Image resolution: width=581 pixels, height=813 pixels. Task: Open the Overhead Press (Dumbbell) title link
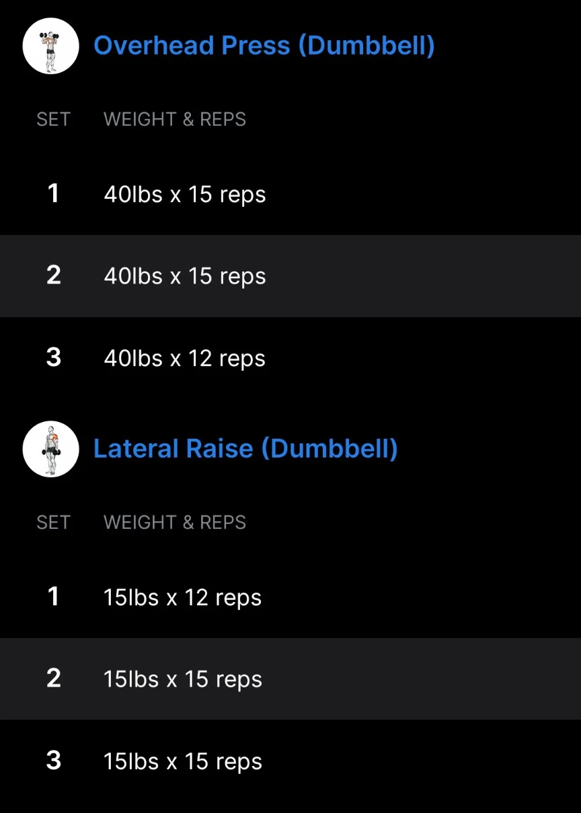click(264, 46)
